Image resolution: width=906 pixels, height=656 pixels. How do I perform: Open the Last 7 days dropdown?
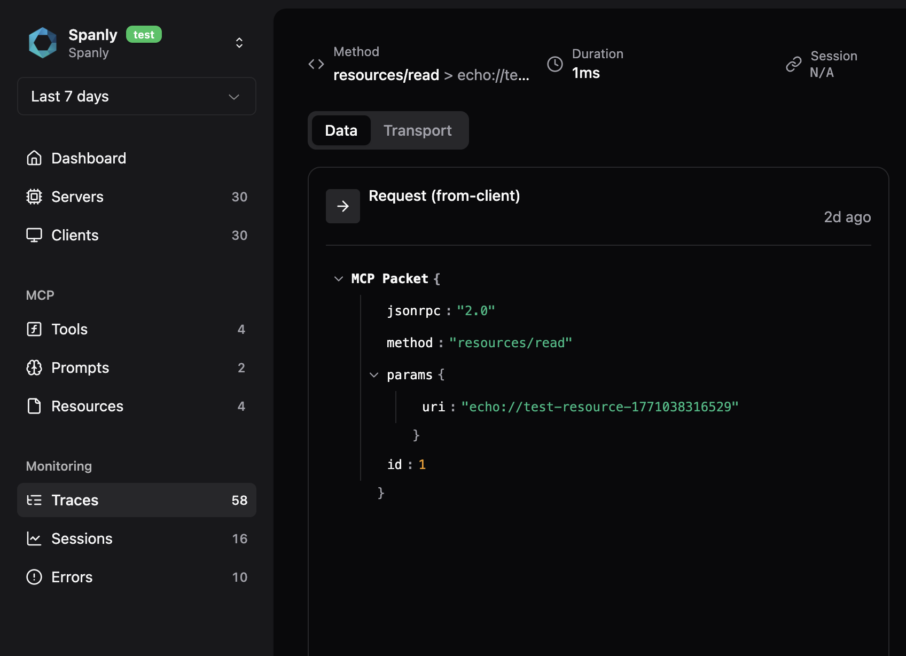pyautogui.click(x=137, y=96)
